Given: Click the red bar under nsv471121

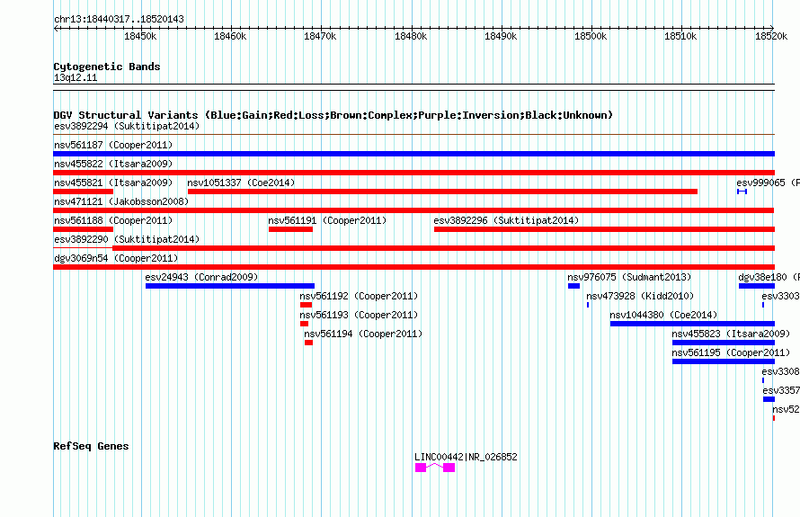Looking at the screenshot, I should 413,210.
